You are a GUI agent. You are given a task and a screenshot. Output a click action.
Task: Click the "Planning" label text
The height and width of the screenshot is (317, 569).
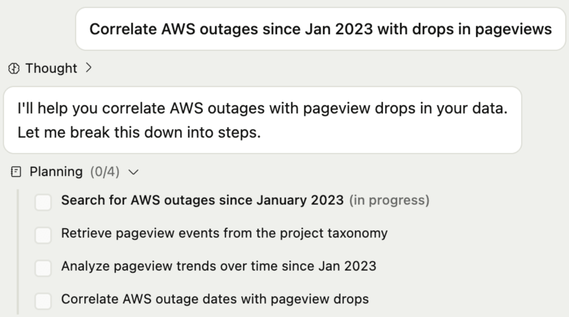(x=56, y=171)
